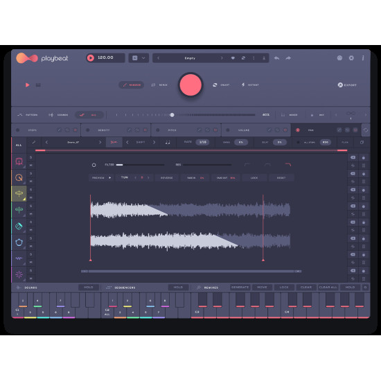Toggle the enable dot on the DENSITY tab
The height and width of the screenshot is (381, 381).
(x=88, y=130)
